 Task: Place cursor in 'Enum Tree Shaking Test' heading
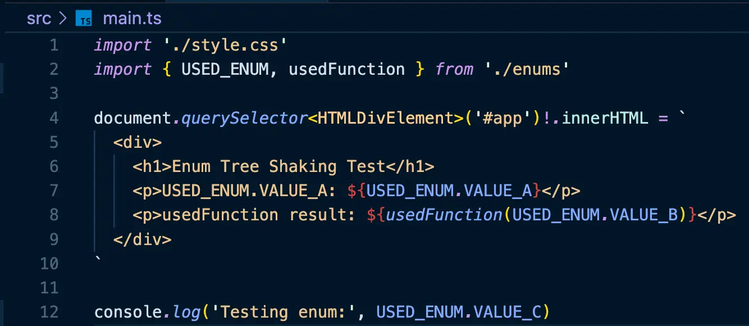(x=278, y=166)
